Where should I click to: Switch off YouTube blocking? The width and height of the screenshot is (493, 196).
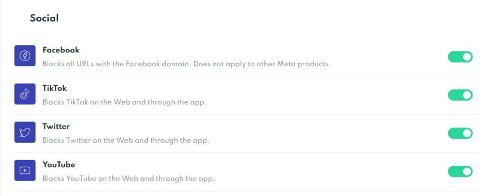[x=460, y=171]
